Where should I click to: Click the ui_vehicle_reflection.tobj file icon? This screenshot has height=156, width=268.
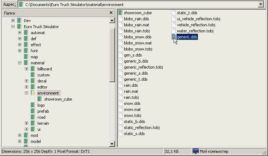(174, 19)
